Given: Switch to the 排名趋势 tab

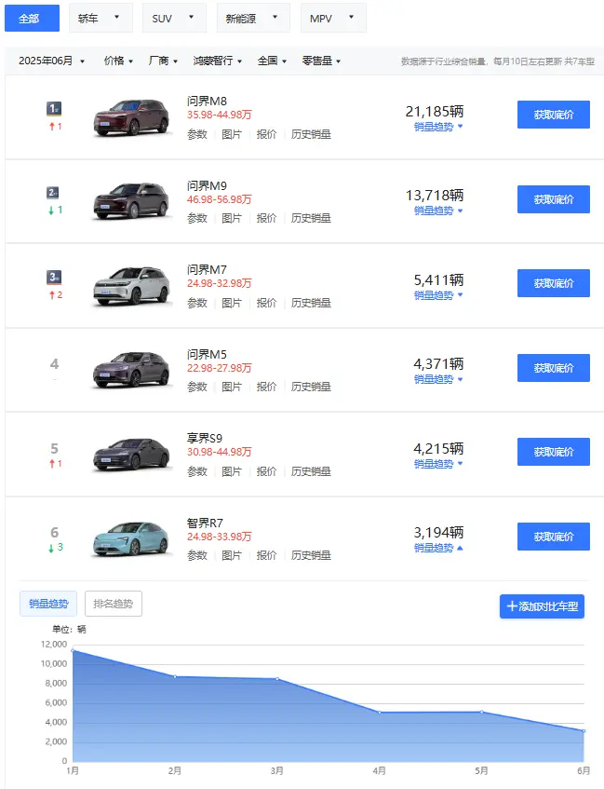Looking at the screenshot, I should tap(114, 604).
